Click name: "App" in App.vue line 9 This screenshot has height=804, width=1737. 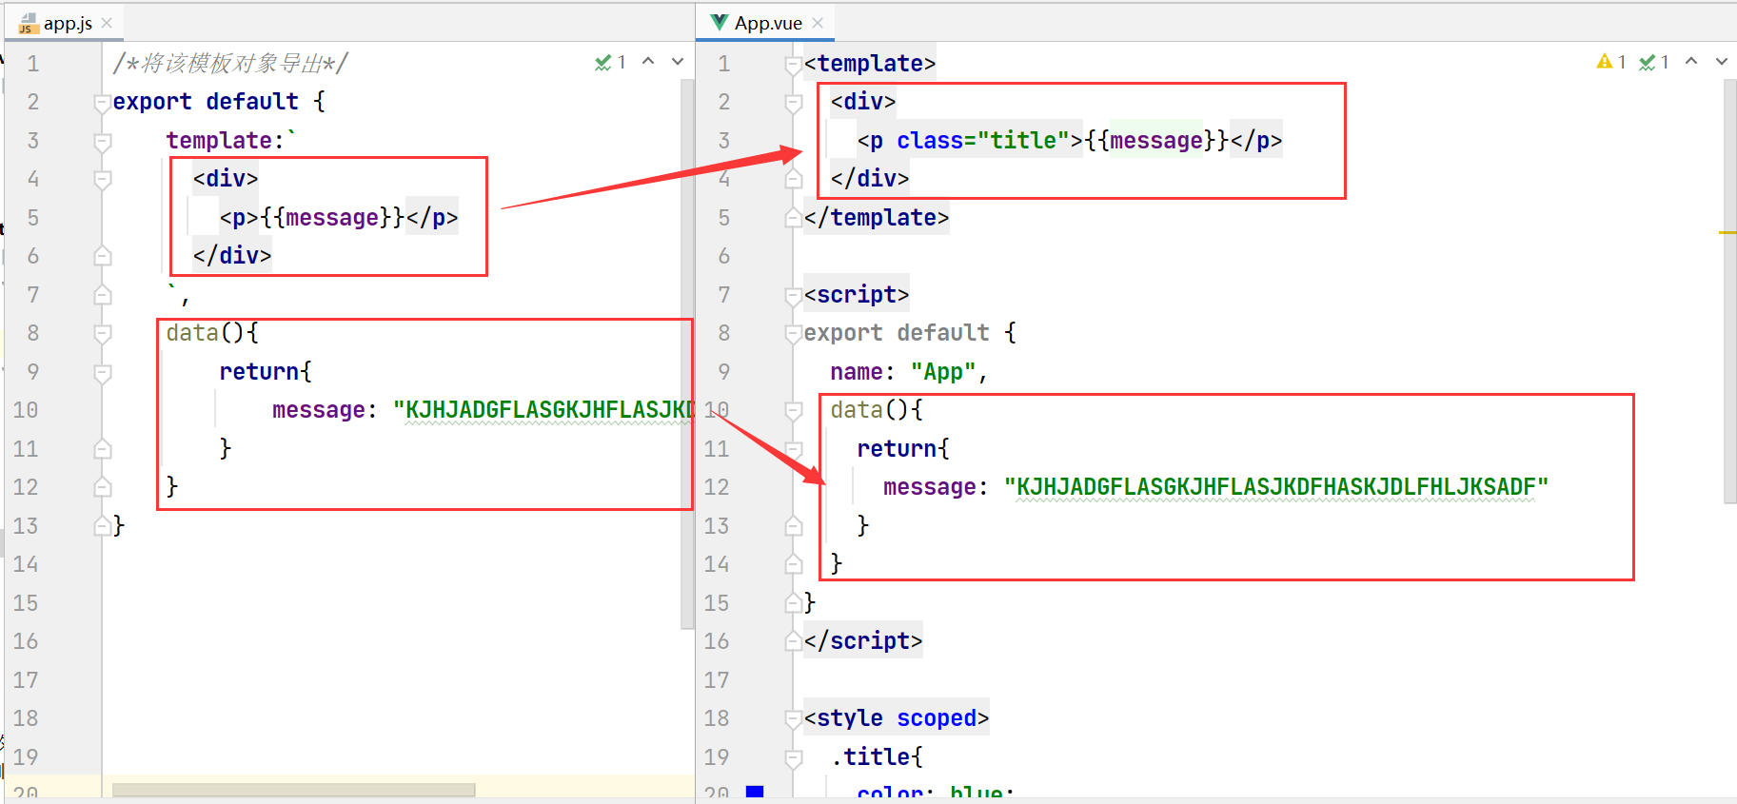tap(902, 372)
